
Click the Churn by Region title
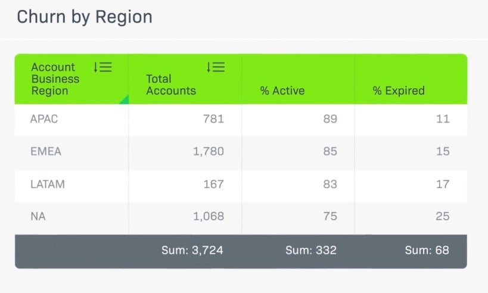pyautogui.click(x=85, y=17)
